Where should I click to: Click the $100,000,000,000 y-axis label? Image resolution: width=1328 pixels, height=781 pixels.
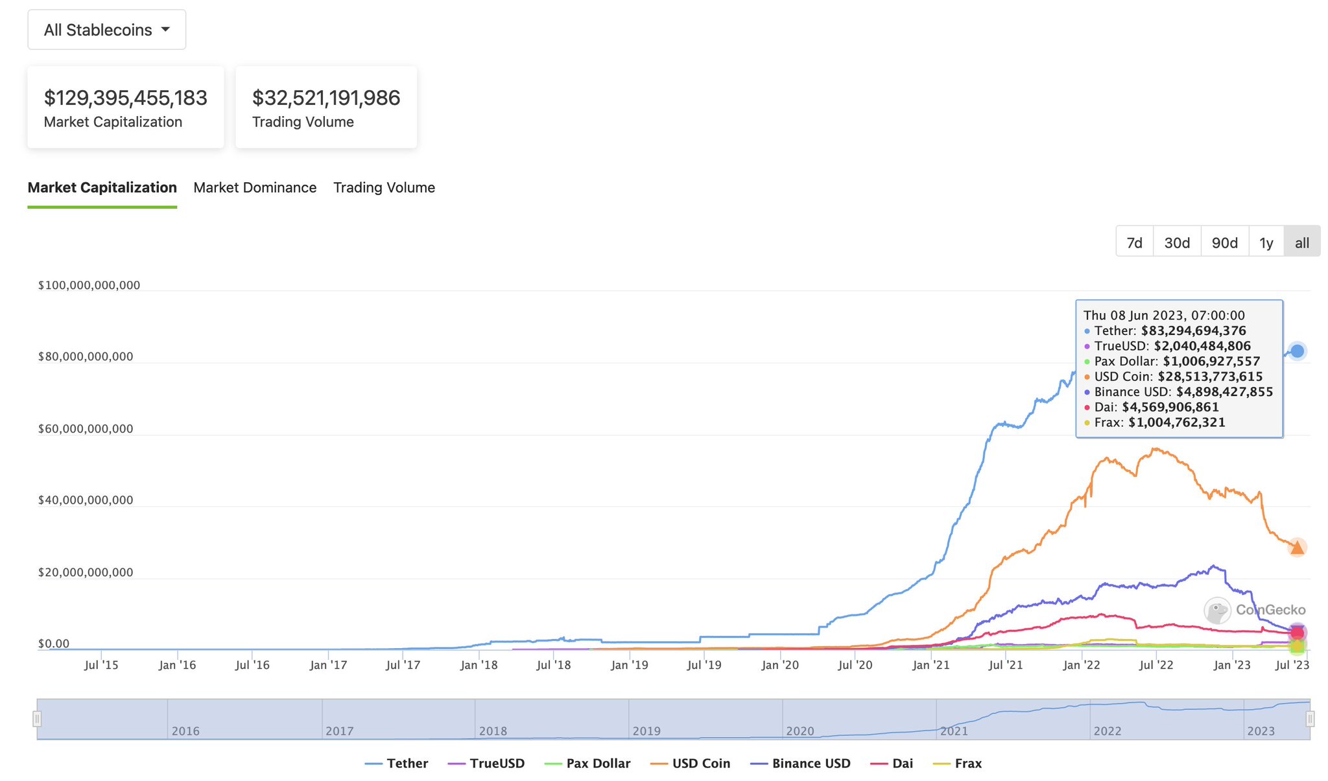[89, 285]
